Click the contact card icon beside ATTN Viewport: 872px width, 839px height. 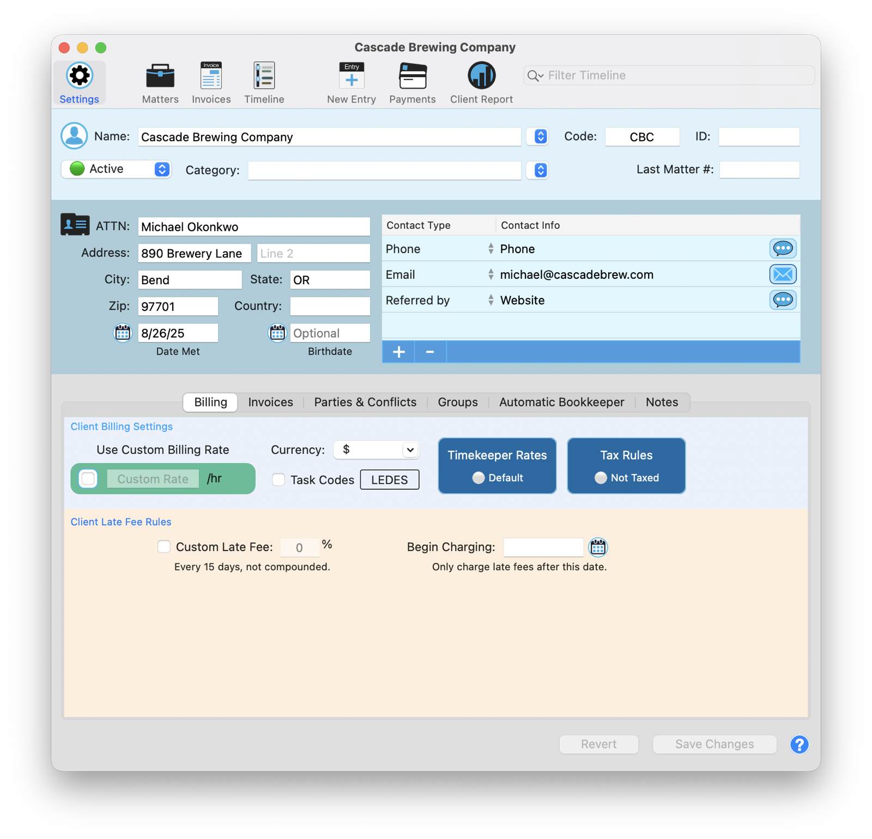tap(75, 225)
